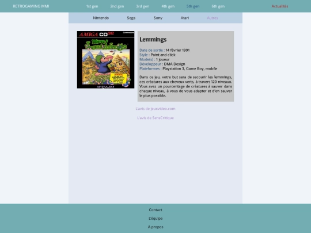Select the Autres tab
The width and height of the screenshot is (311, 233).
tap(212, 18)
